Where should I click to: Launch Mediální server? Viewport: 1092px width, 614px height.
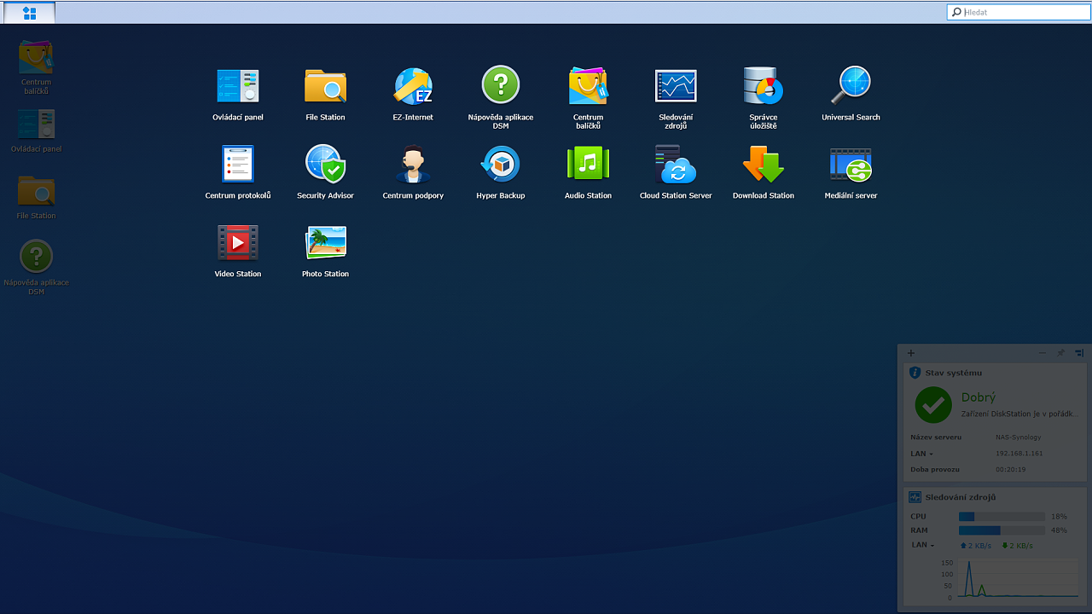tap(851, 164)
